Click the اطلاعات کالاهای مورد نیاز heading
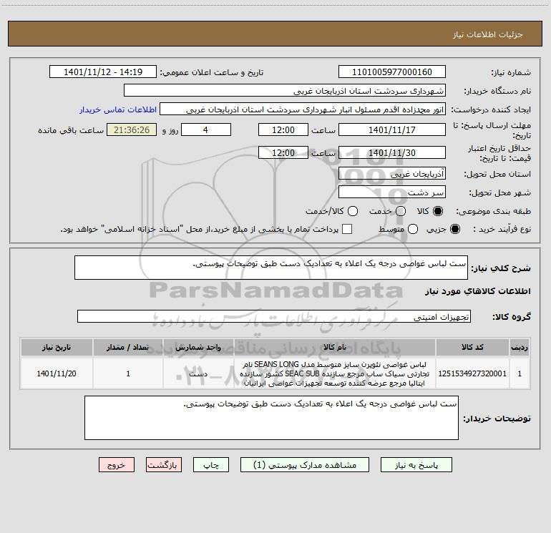The width and height of the screenshot is (551, 533). pyautogui.click(x=478, y=291)
